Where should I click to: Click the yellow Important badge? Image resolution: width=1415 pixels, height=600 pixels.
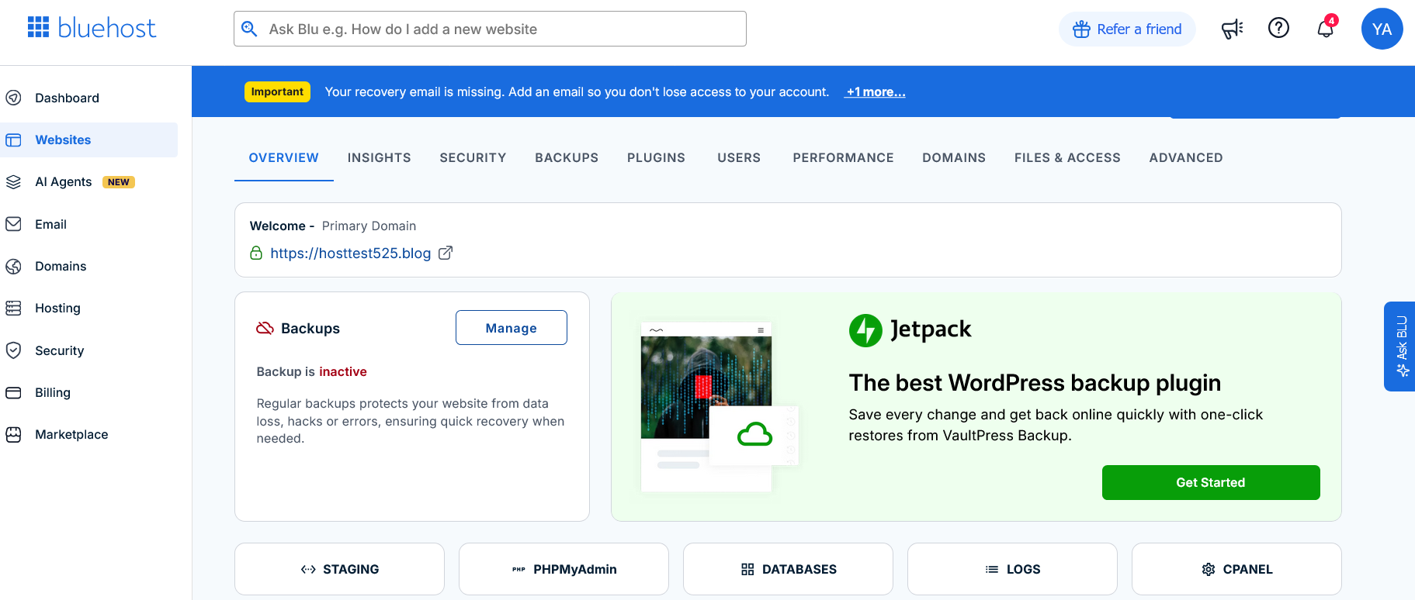coord(277,91)
